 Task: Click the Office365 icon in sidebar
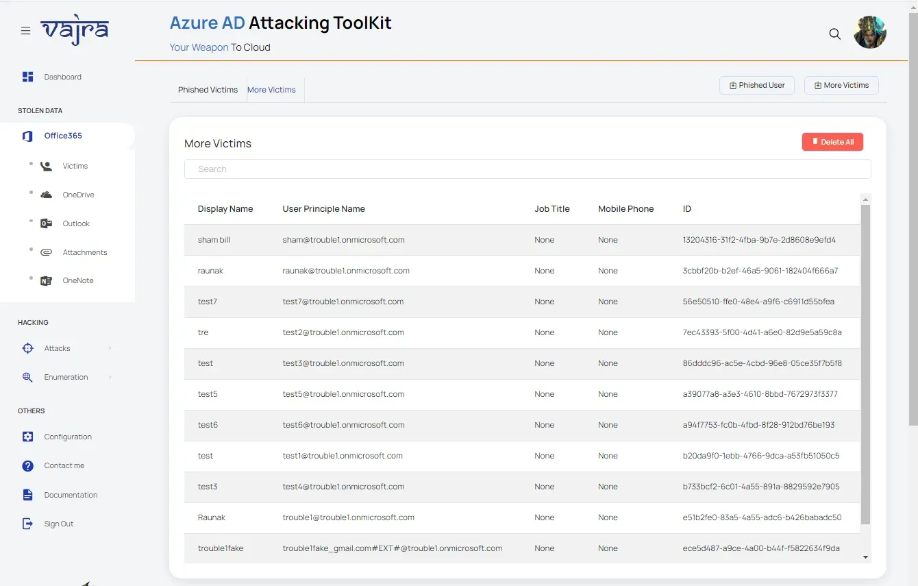27,136
